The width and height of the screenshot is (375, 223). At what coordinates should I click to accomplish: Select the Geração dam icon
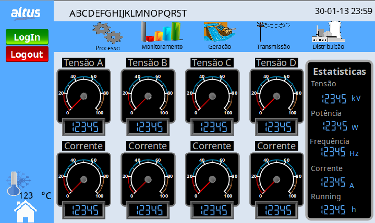pos(219,32)
